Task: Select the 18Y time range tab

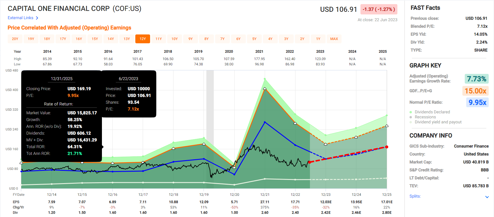Action: pyautogui.click(x=47, y=39)
